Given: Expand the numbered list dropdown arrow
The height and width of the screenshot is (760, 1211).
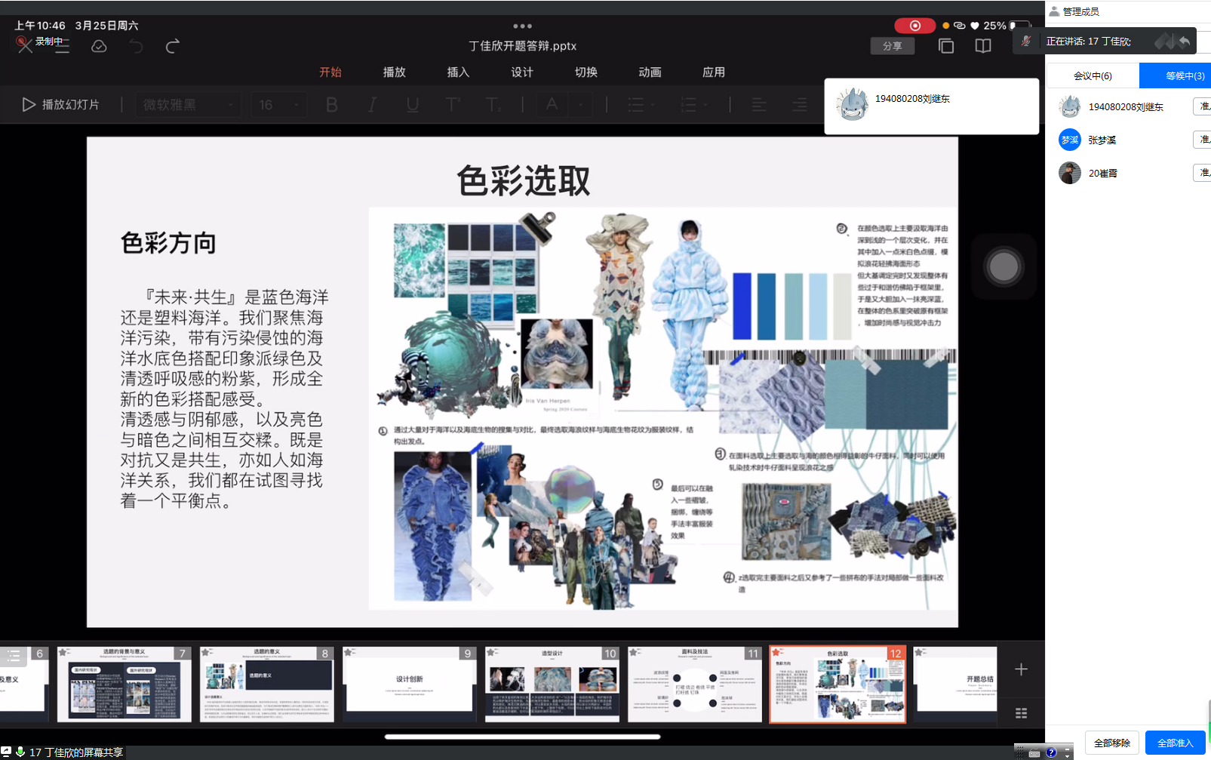Looking at the screenshot, I should pyautogui.click(x=706, y=105).
